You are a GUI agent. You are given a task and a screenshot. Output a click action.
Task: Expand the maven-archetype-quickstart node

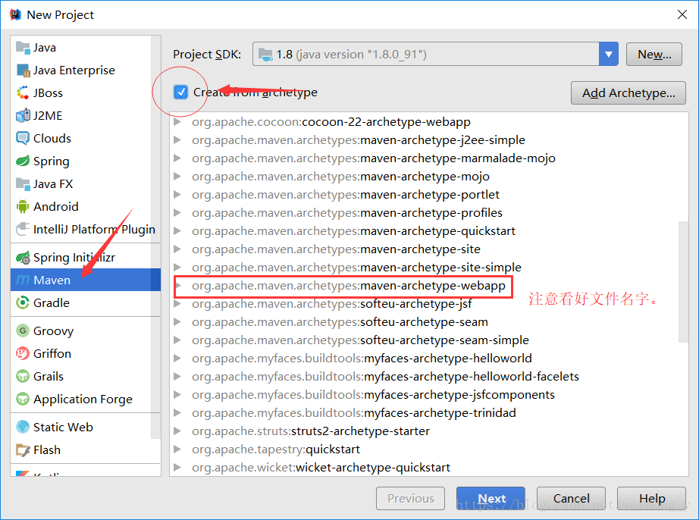(x=177, y=230)
